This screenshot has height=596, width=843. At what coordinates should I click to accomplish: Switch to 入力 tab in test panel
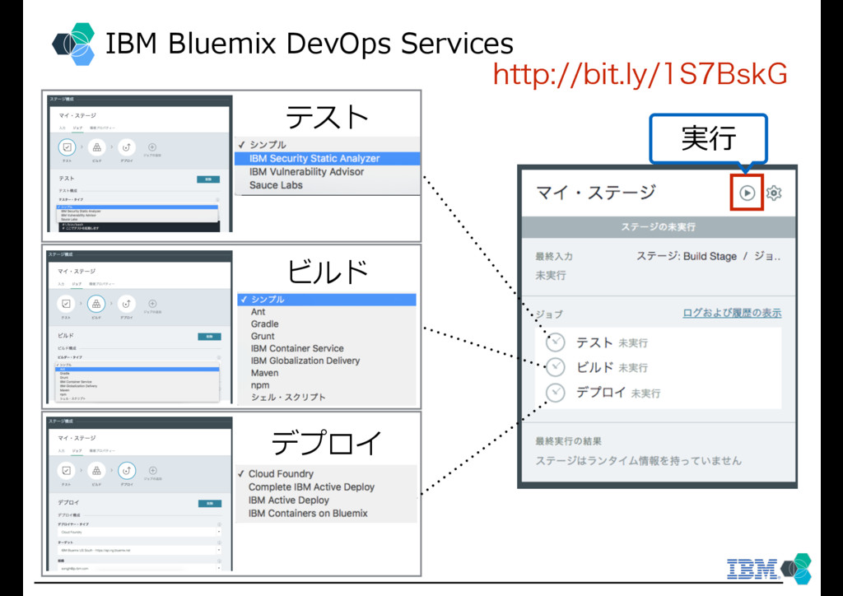pyautogui.click(x=62, y=128)
